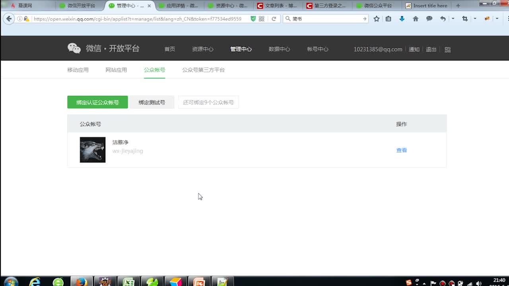
Task: Open the QR code icon in address bar
Action: (x=262, y=19)
